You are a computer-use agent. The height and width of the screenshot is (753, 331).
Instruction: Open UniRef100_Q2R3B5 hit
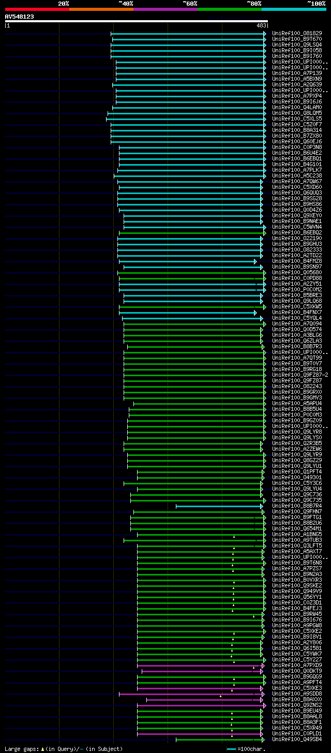297,443
